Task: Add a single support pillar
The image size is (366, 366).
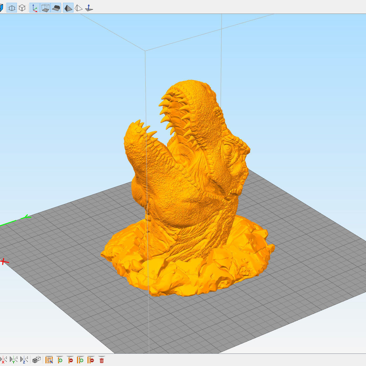Action: pyautogui.click(x=60, y=360)
